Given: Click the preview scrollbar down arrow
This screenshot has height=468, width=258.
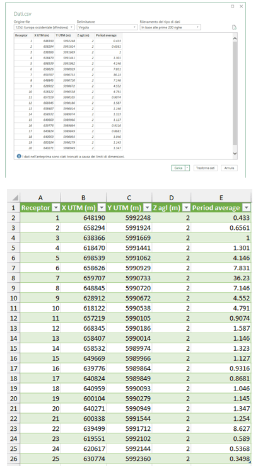Looking at the screenshot, I should tap(235, 154).
